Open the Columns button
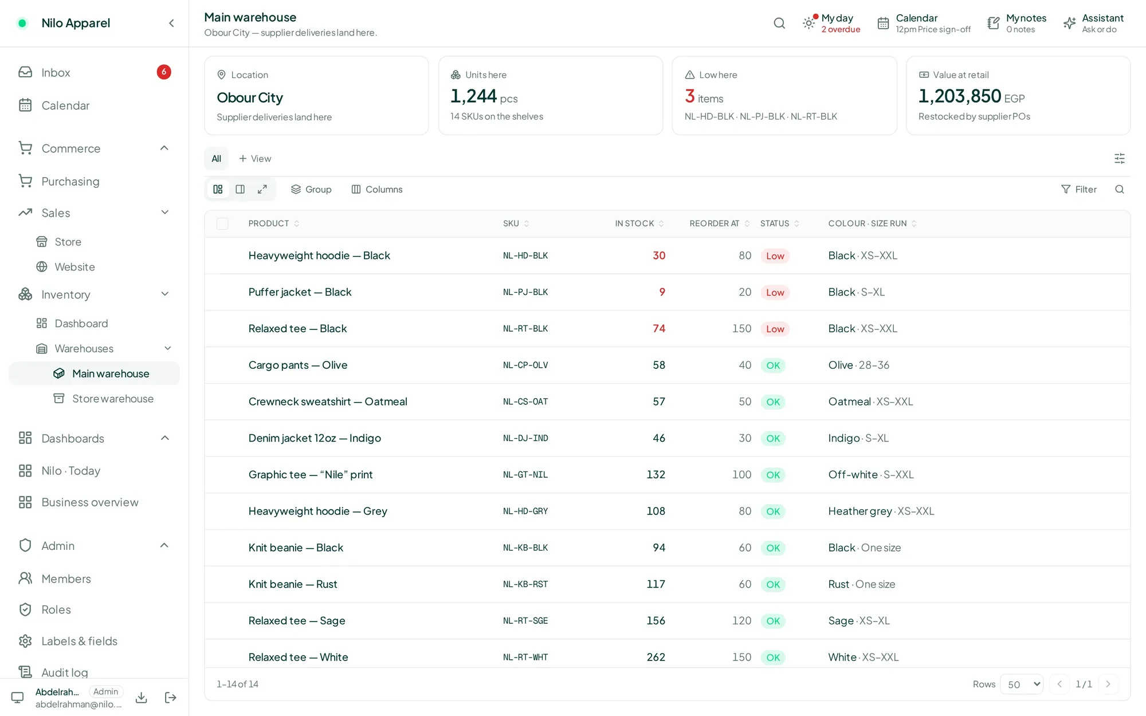This screenshot has width=1146, height=716. [377, 189]
